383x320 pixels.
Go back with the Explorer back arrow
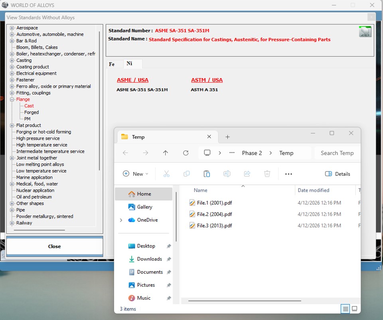coord(125,153)
